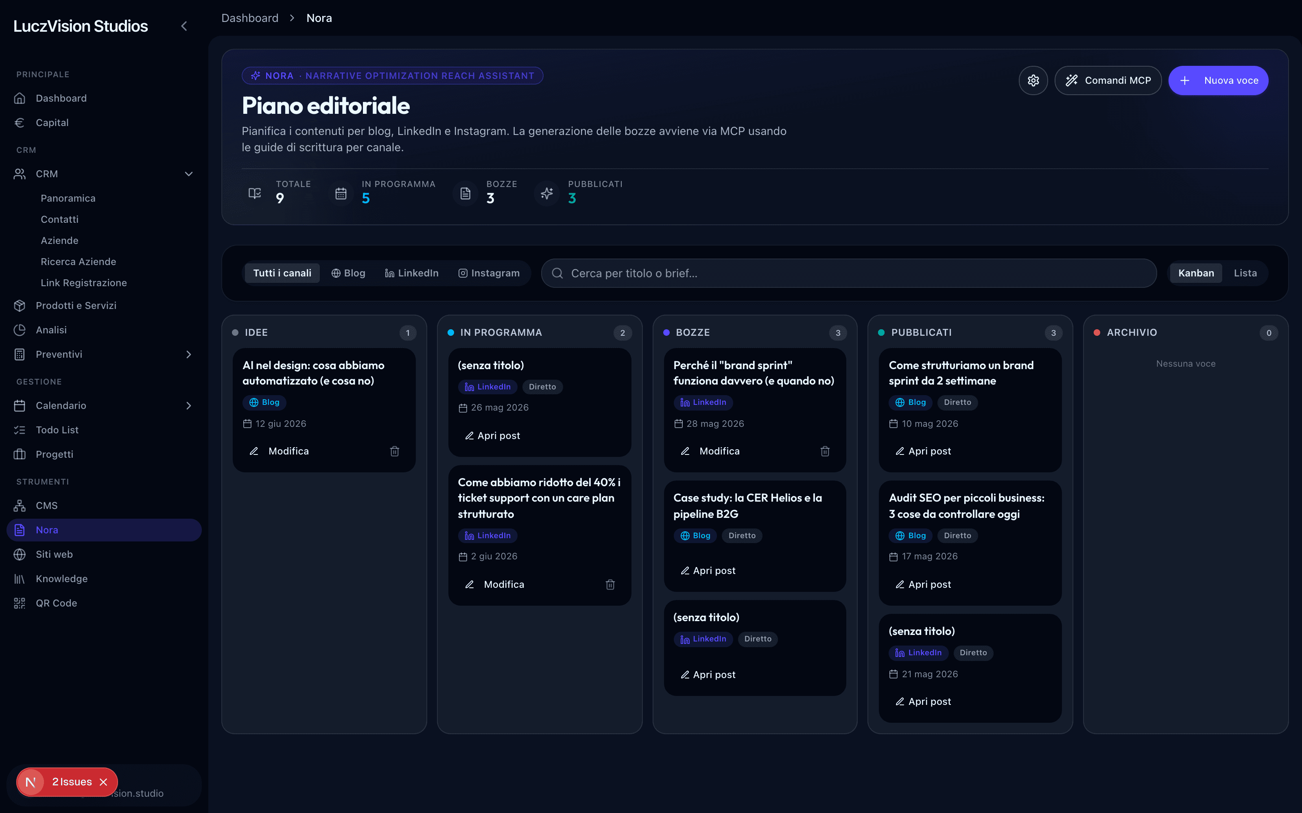This screenshot has height=813, width=1302.
Task: Click the Blog tag on AI nel design card
Action: (x=265, y=402)
